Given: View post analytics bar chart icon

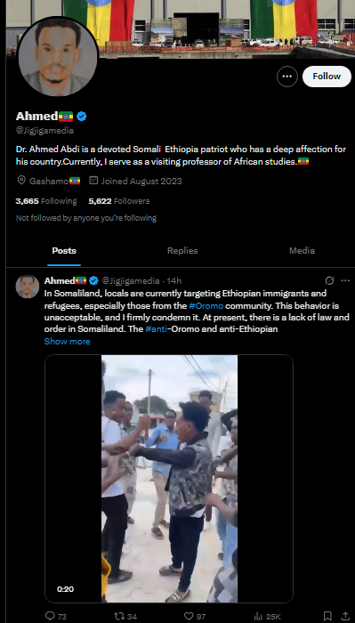Looking at the screenshot, I should (x=259, y=616).
